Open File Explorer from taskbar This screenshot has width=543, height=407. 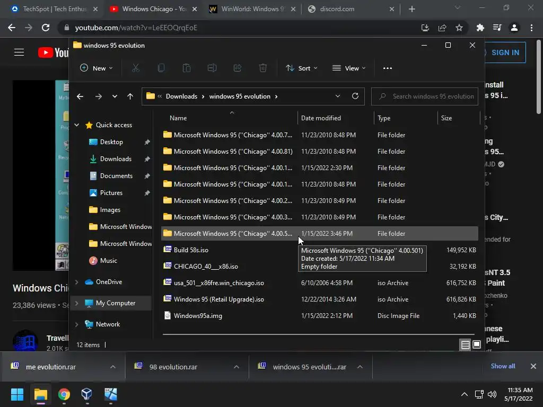click(40, 394)
